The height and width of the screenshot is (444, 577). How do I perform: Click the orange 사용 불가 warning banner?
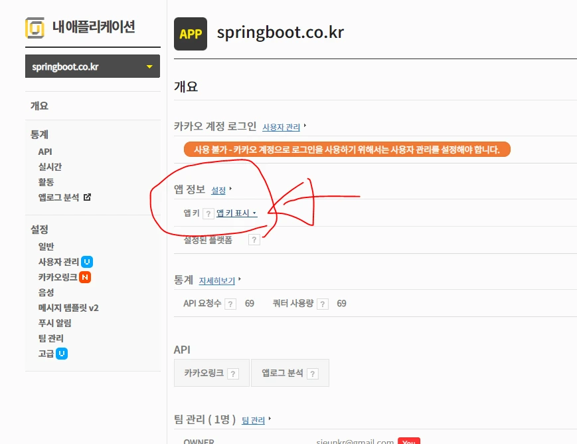tap(347, 150)
